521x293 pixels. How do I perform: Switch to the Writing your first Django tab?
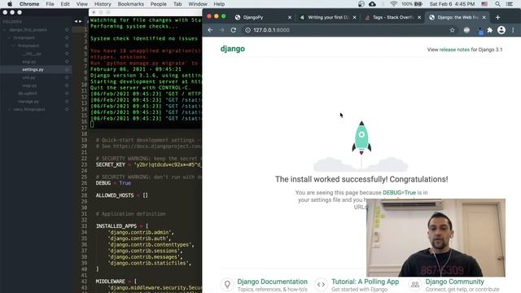(x=327, y=17)
